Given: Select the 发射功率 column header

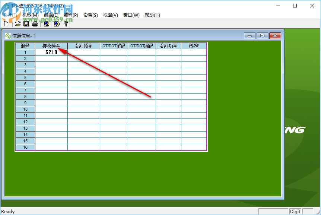Looking at the screenshot, I should 168,46.
